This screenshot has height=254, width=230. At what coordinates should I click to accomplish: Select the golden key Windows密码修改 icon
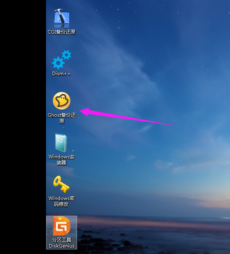(61, 184)
